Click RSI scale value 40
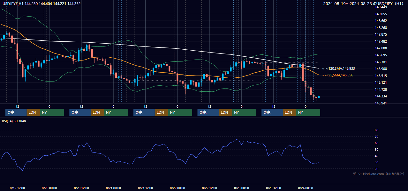The image size is (408, 191). click(376, 156)
